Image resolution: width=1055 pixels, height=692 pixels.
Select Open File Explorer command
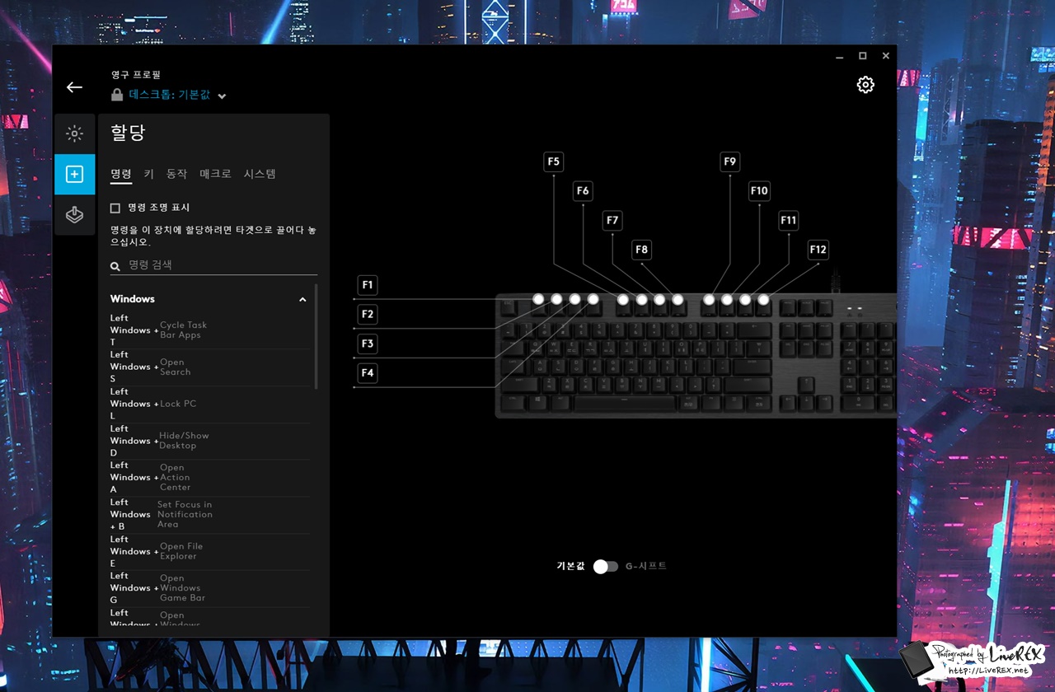(x=210, y=551)
